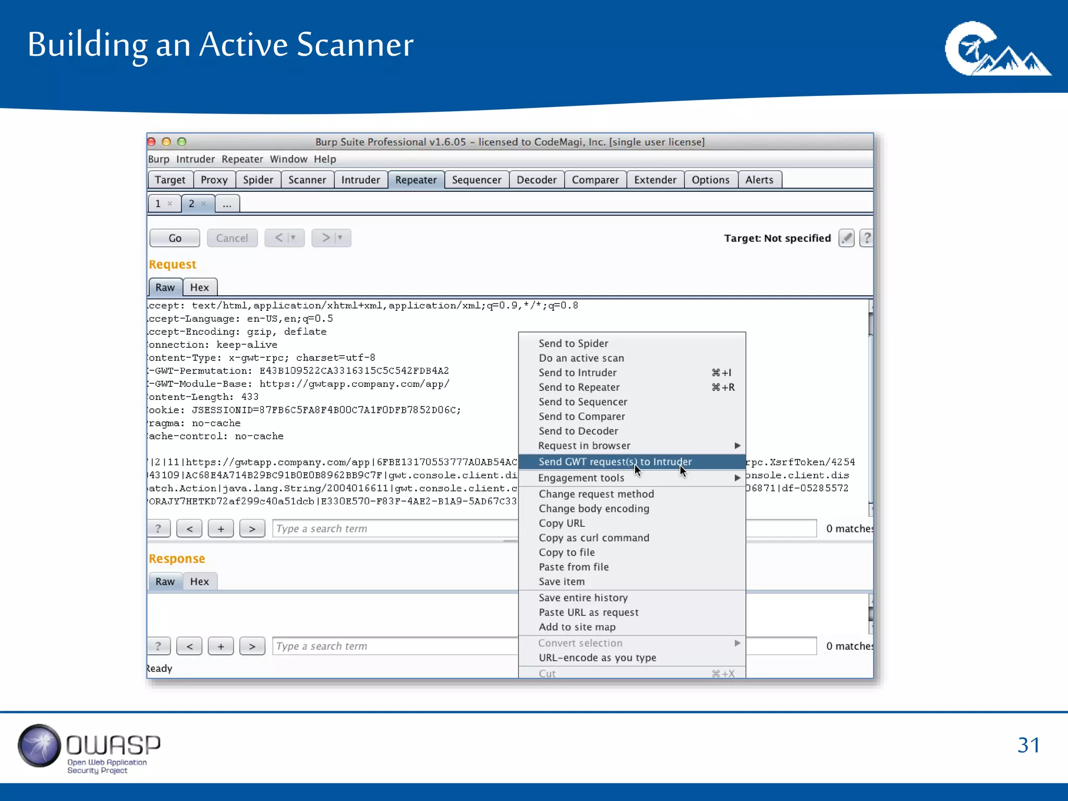Add new Repeater tab with ellipsis tab

pyautogui.click(x=227, y=204)
